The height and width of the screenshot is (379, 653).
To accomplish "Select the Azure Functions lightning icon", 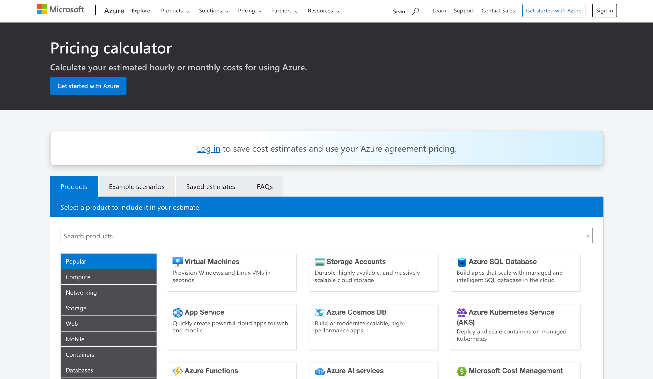I will [178, 371].
